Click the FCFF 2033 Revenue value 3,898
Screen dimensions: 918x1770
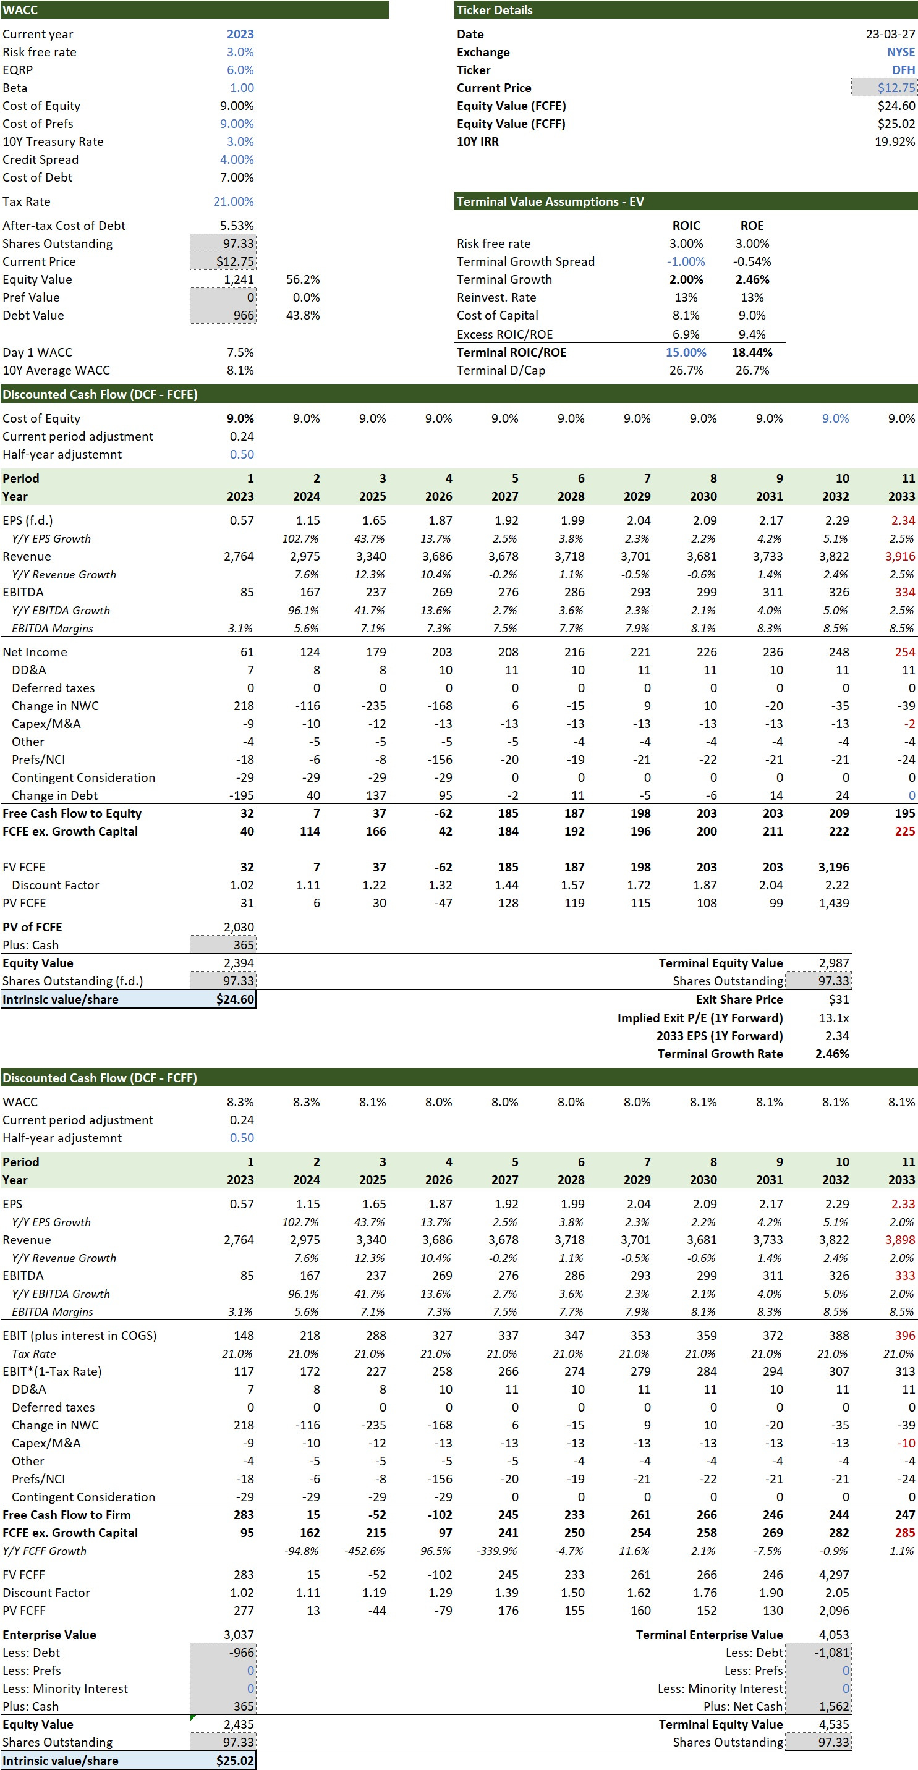coord(900,1239)
